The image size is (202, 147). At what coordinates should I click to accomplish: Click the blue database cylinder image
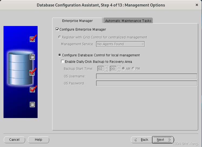pos(21,68)
